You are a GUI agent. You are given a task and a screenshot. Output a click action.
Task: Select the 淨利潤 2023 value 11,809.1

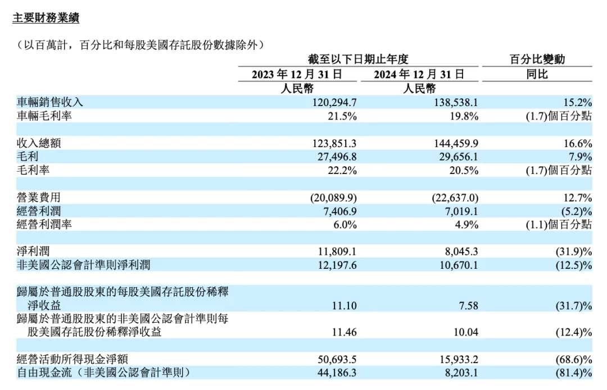pyautogui.click(x=337, y=251)
